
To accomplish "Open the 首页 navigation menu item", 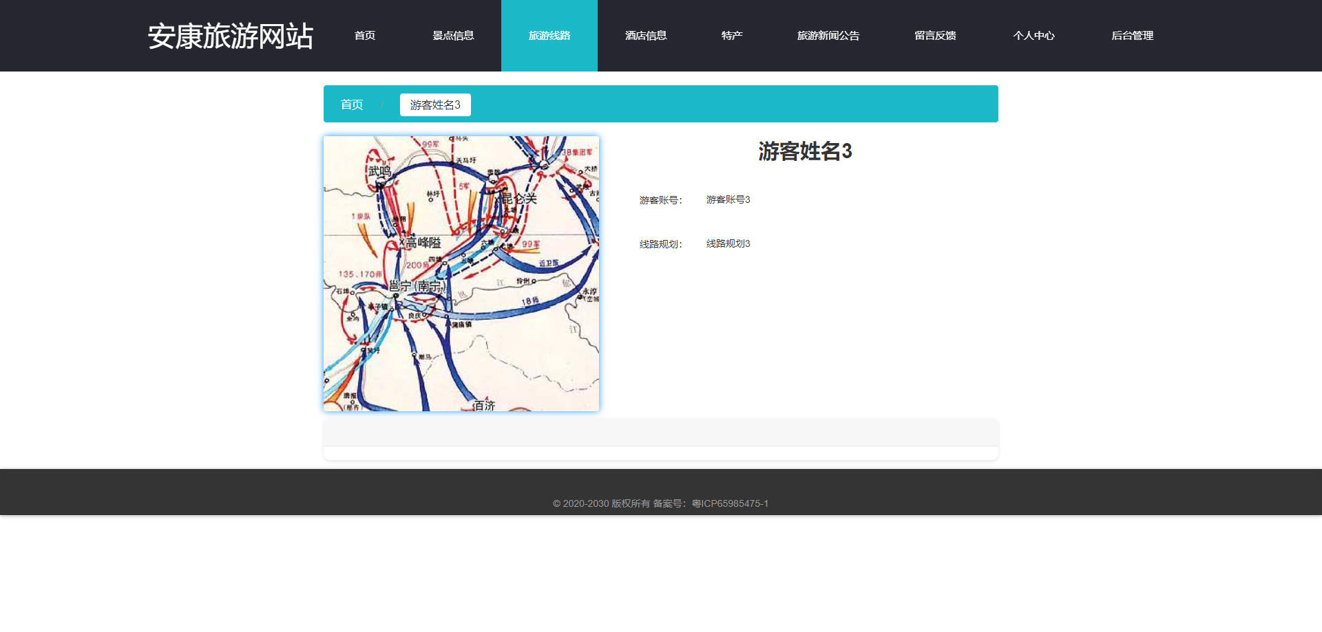I will (x=365, y=36).
